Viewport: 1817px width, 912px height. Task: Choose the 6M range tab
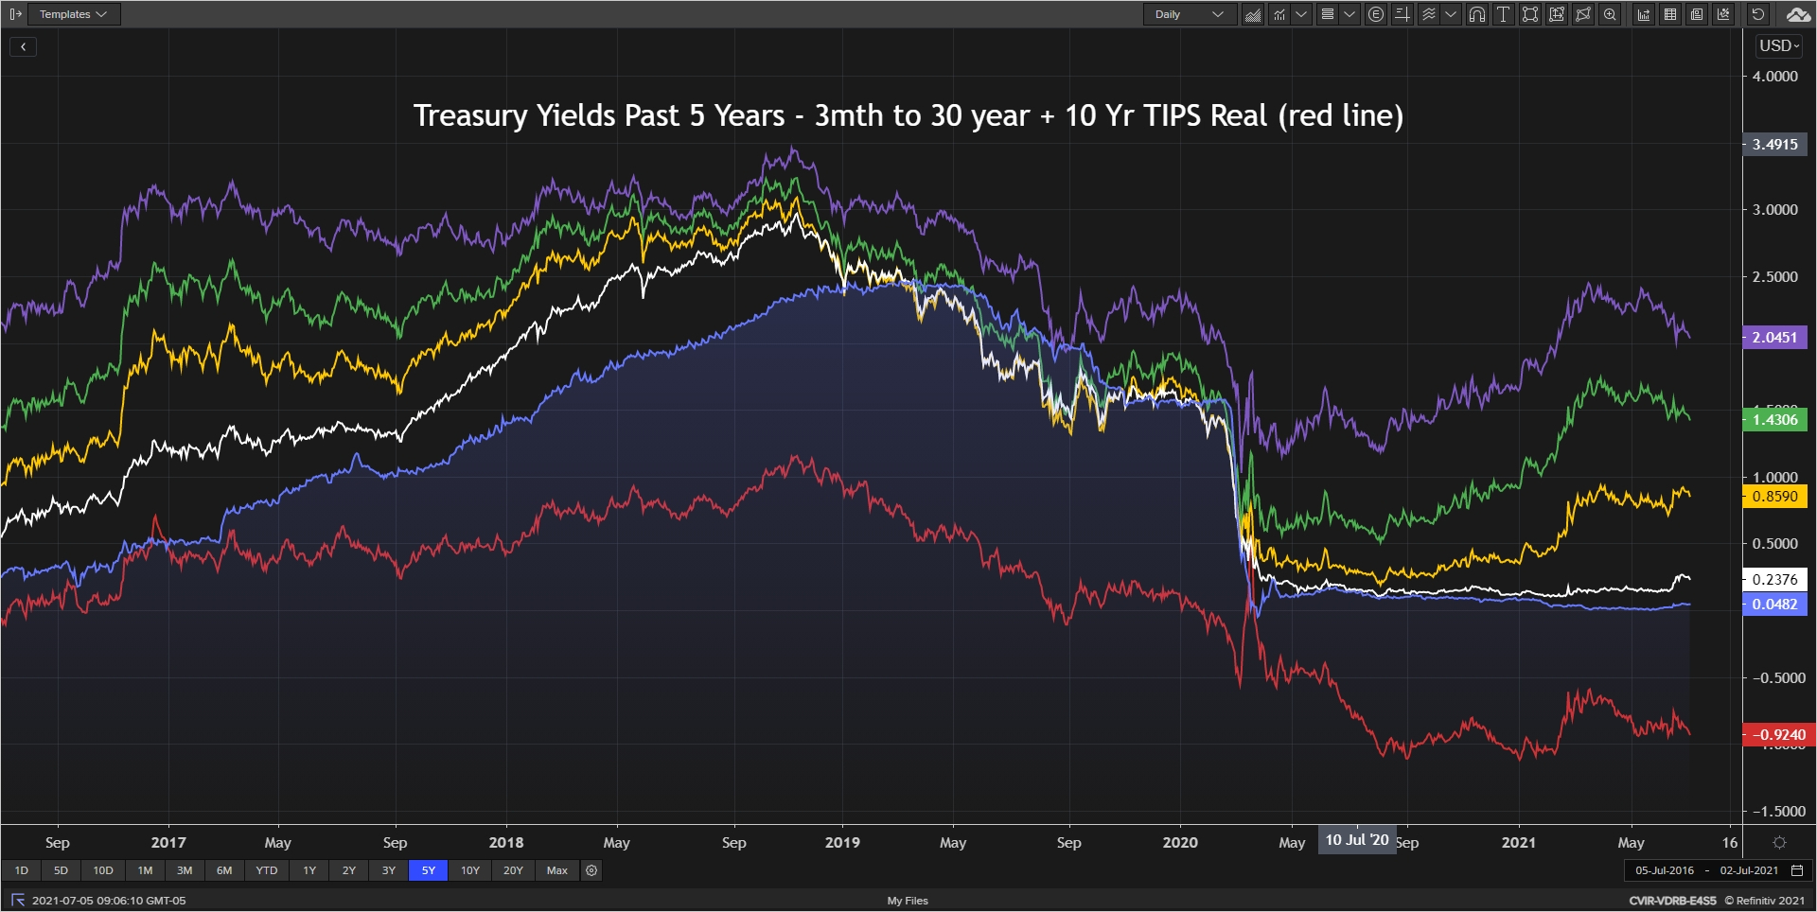(224, 870)
